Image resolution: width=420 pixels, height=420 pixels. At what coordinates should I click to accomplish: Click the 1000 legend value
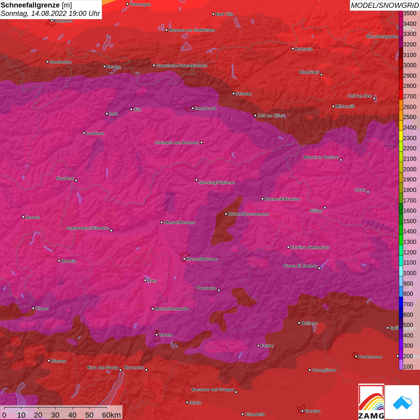pos(410,273)
